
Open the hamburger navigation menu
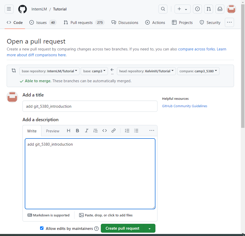9,9
